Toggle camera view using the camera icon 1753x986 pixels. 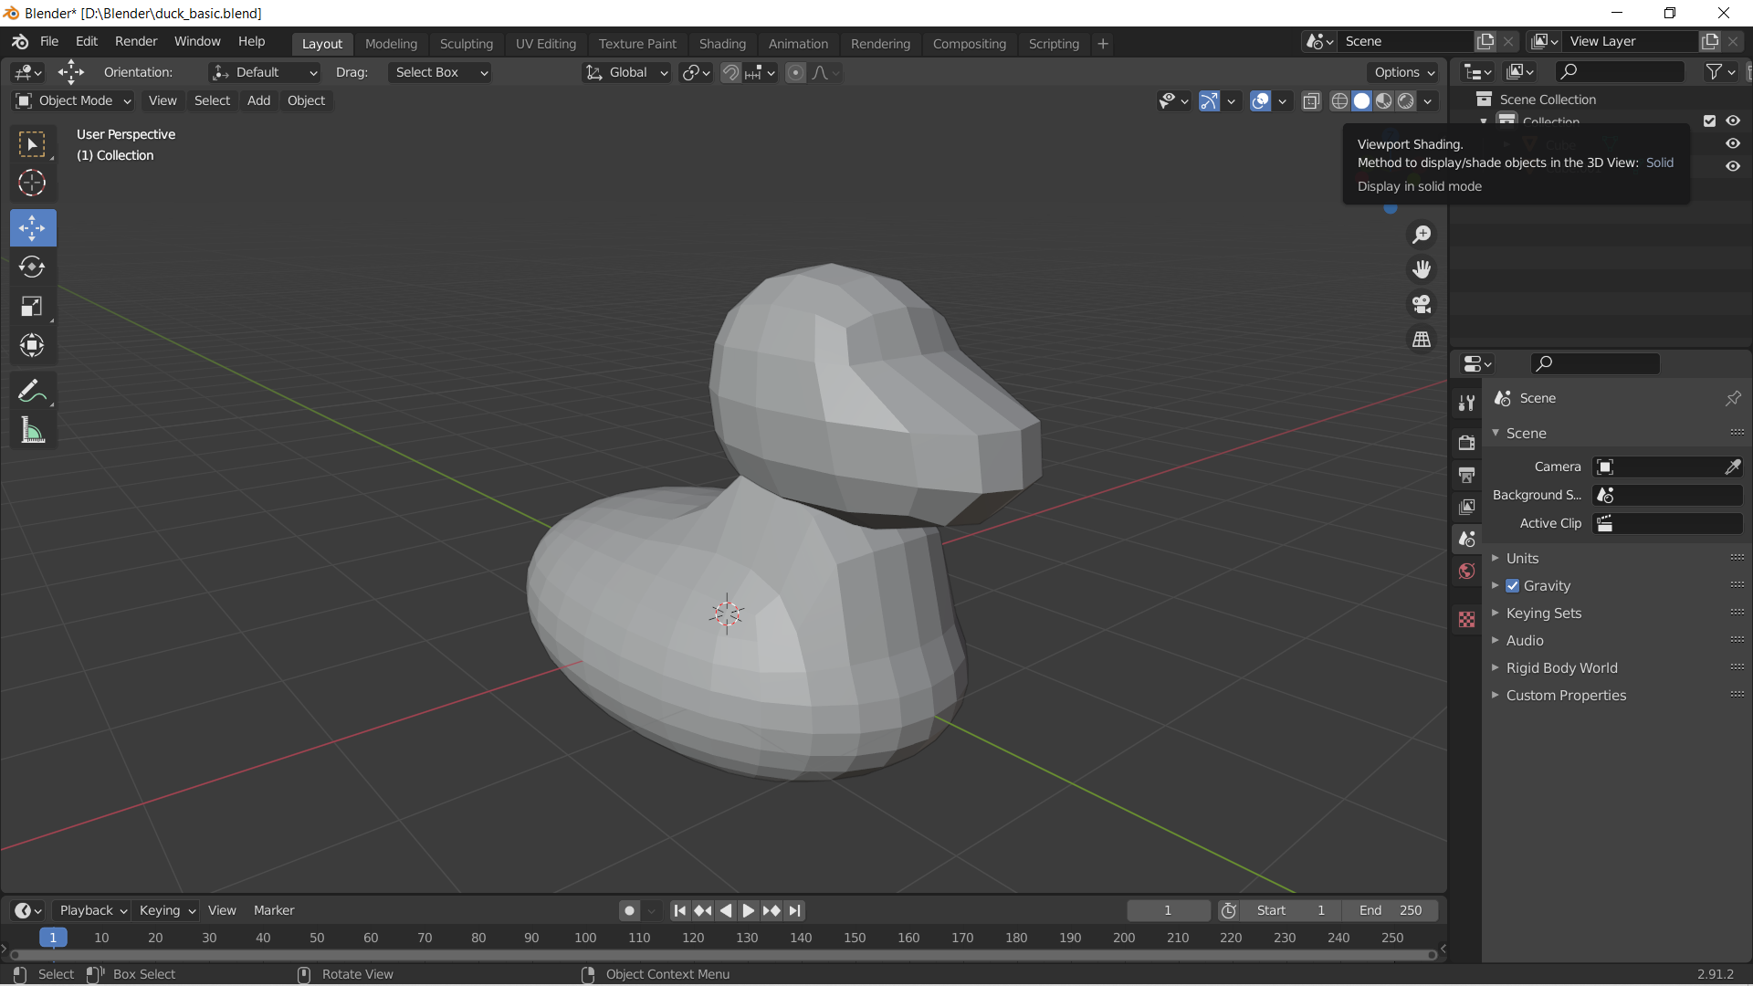point(1422,304)
